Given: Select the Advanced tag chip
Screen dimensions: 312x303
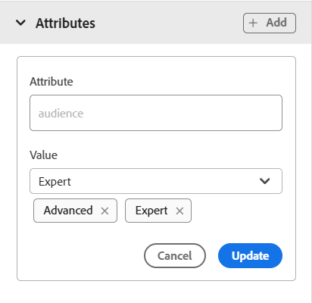Looking at the screenshot, I should click(75, 211).
